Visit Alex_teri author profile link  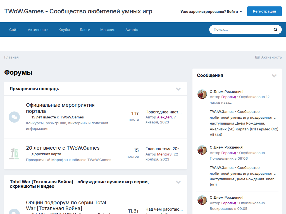164,117
